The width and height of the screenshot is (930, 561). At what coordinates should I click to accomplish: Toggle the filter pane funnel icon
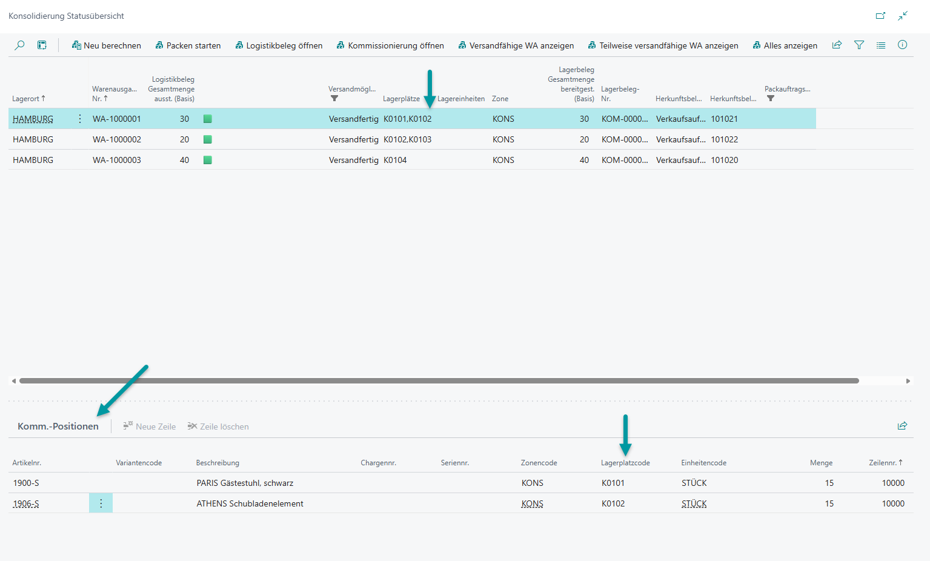tap(859, 45)
